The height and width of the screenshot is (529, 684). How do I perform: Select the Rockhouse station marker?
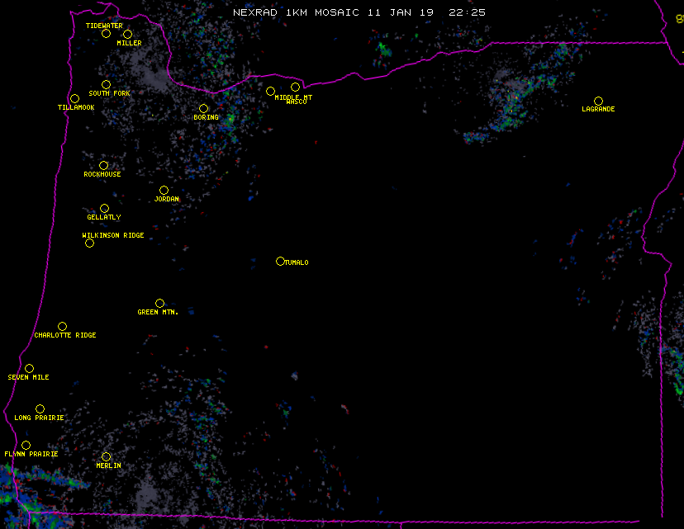(x=103, y=166)
